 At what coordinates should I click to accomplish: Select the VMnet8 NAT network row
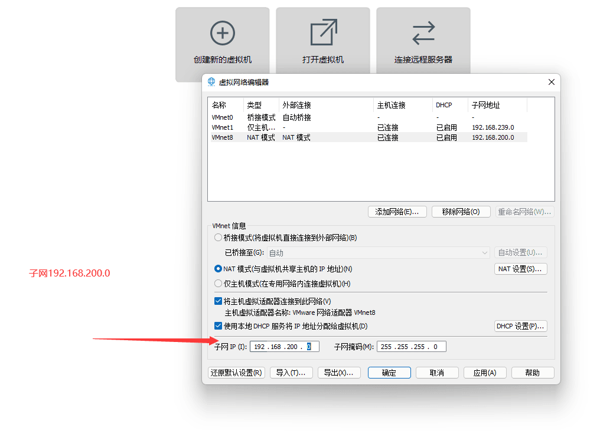(223, 137)
